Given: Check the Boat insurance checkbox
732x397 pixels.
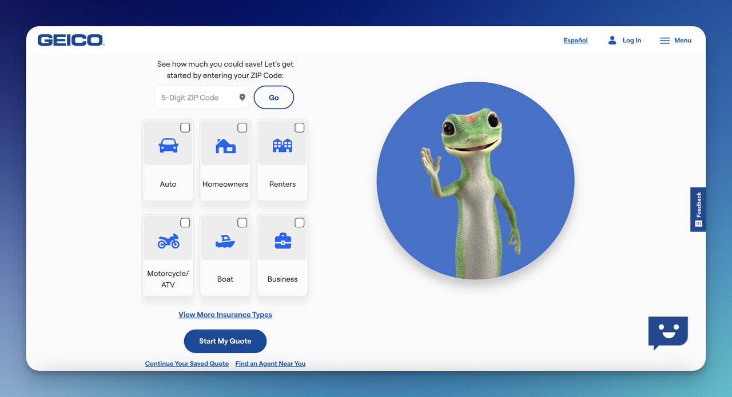Looking at the screenshot, I should [x=242, y=222].
